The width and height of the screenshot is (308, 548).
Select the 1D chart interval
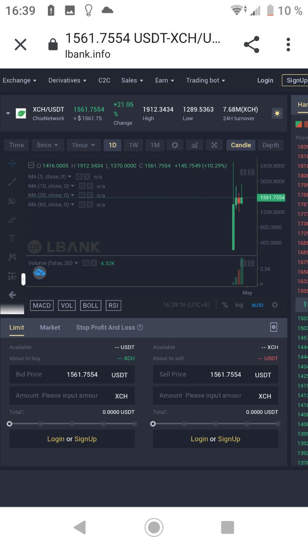113,145
